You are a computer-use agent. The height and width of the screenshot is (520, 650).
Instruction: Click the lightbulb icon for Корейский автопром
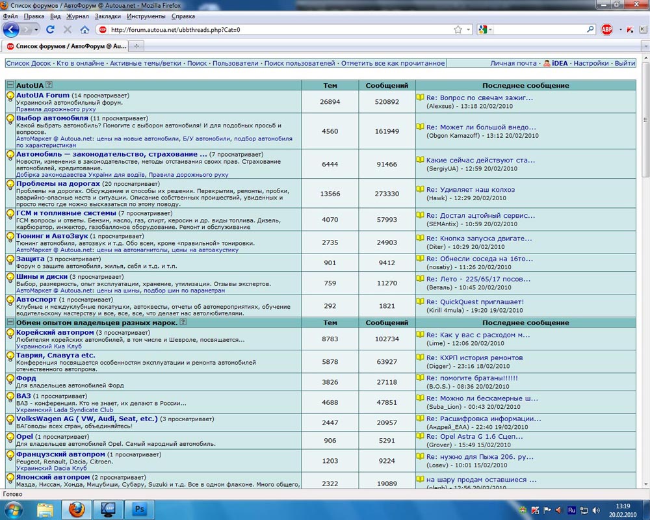click(10, 333)
